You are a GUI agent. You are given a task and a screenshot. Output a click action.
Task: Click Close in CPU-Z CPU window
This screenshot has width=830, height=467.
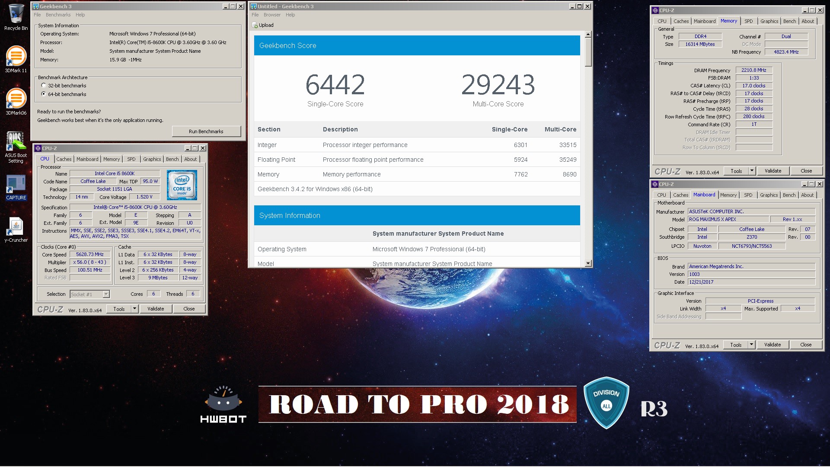189,309
